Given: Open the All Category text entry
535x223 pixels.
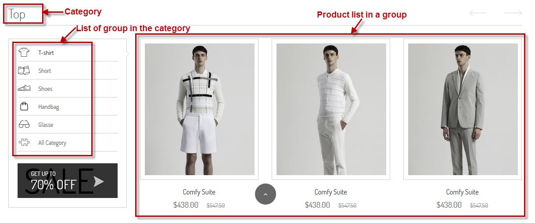Looking at the screenshot, I should click(x=52, y=143).
